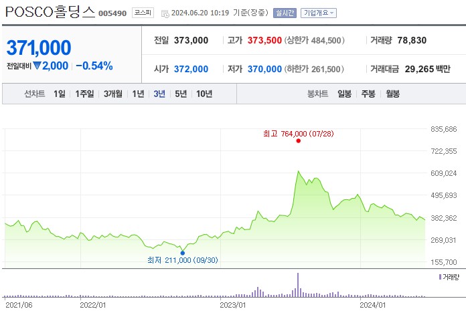Click the 2021/06 axis label
The image size is (466, 313).
[x=19, y=305]
